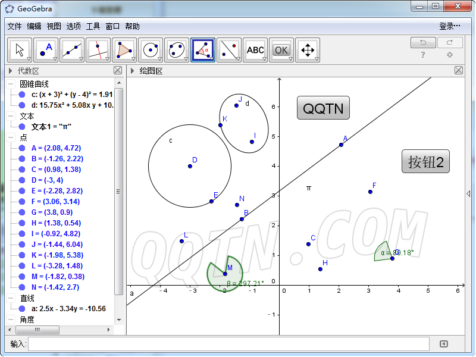Image resolution: width=476 pixels, height=357 pixels.
Task: Click point F in the graphics view
Action: pos(370,192)
